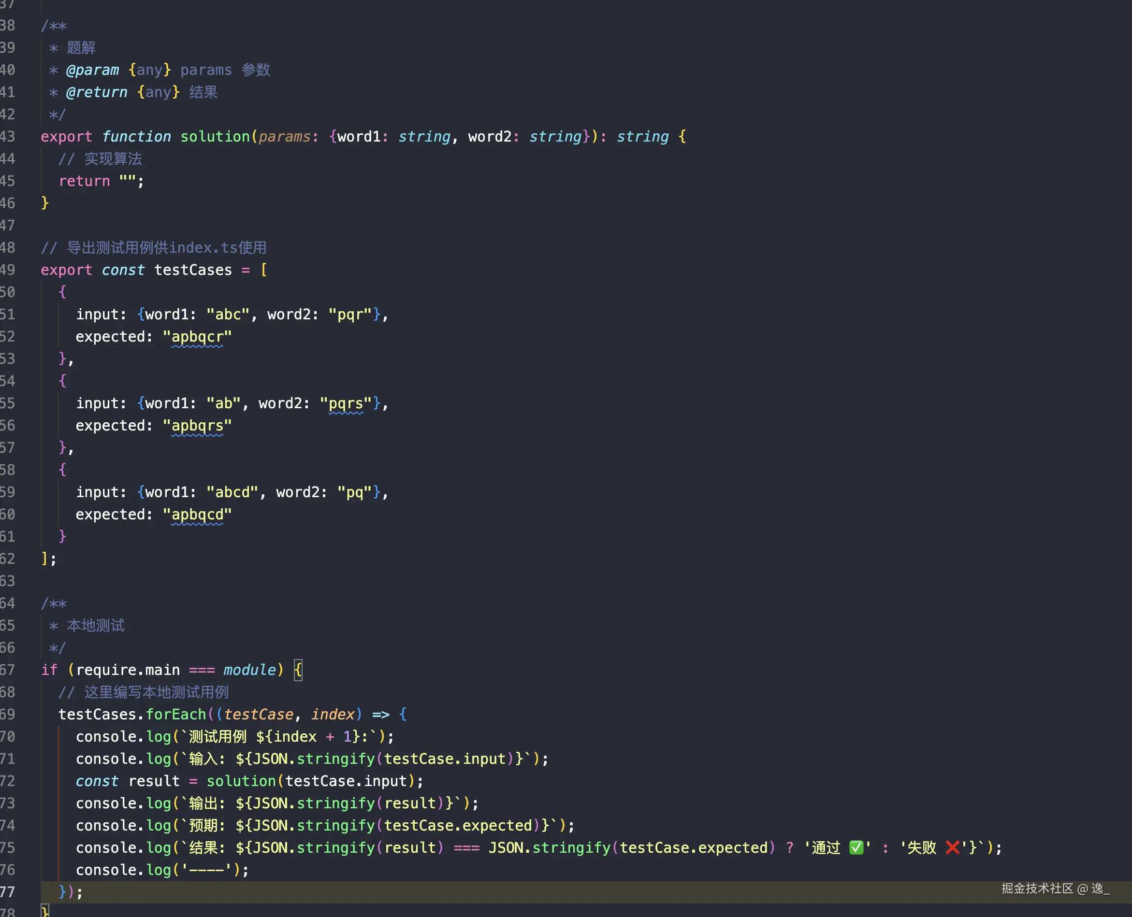Click the forEach method call
1132x917 pixels.
(x=175, y=715)
